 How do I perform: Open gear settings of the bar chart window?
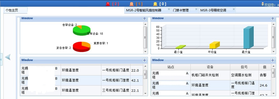[x=272, y=18]
